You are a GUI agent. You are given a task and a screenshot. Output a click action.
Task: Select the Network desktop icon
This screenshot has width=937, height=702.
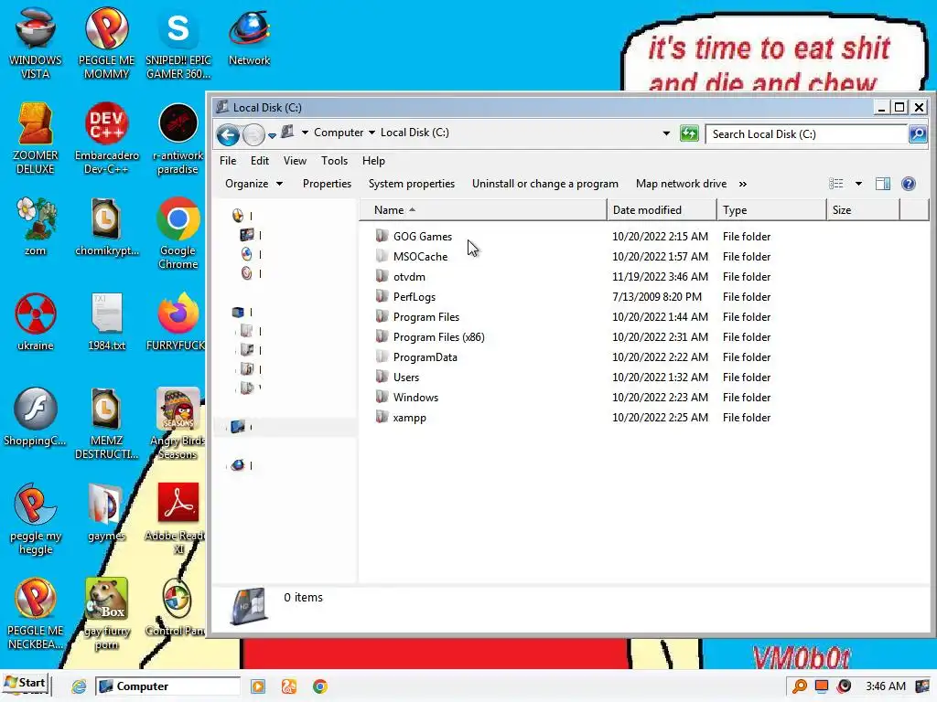tap(249, 37)
